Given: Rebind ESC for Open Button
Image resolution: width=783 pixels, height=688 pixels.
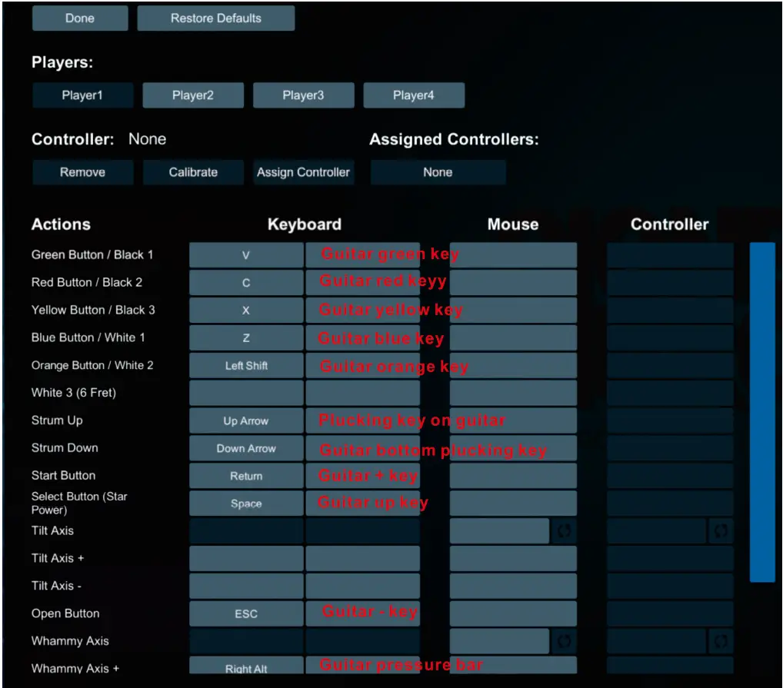Looking at the screenshot, I should [246, 613].
